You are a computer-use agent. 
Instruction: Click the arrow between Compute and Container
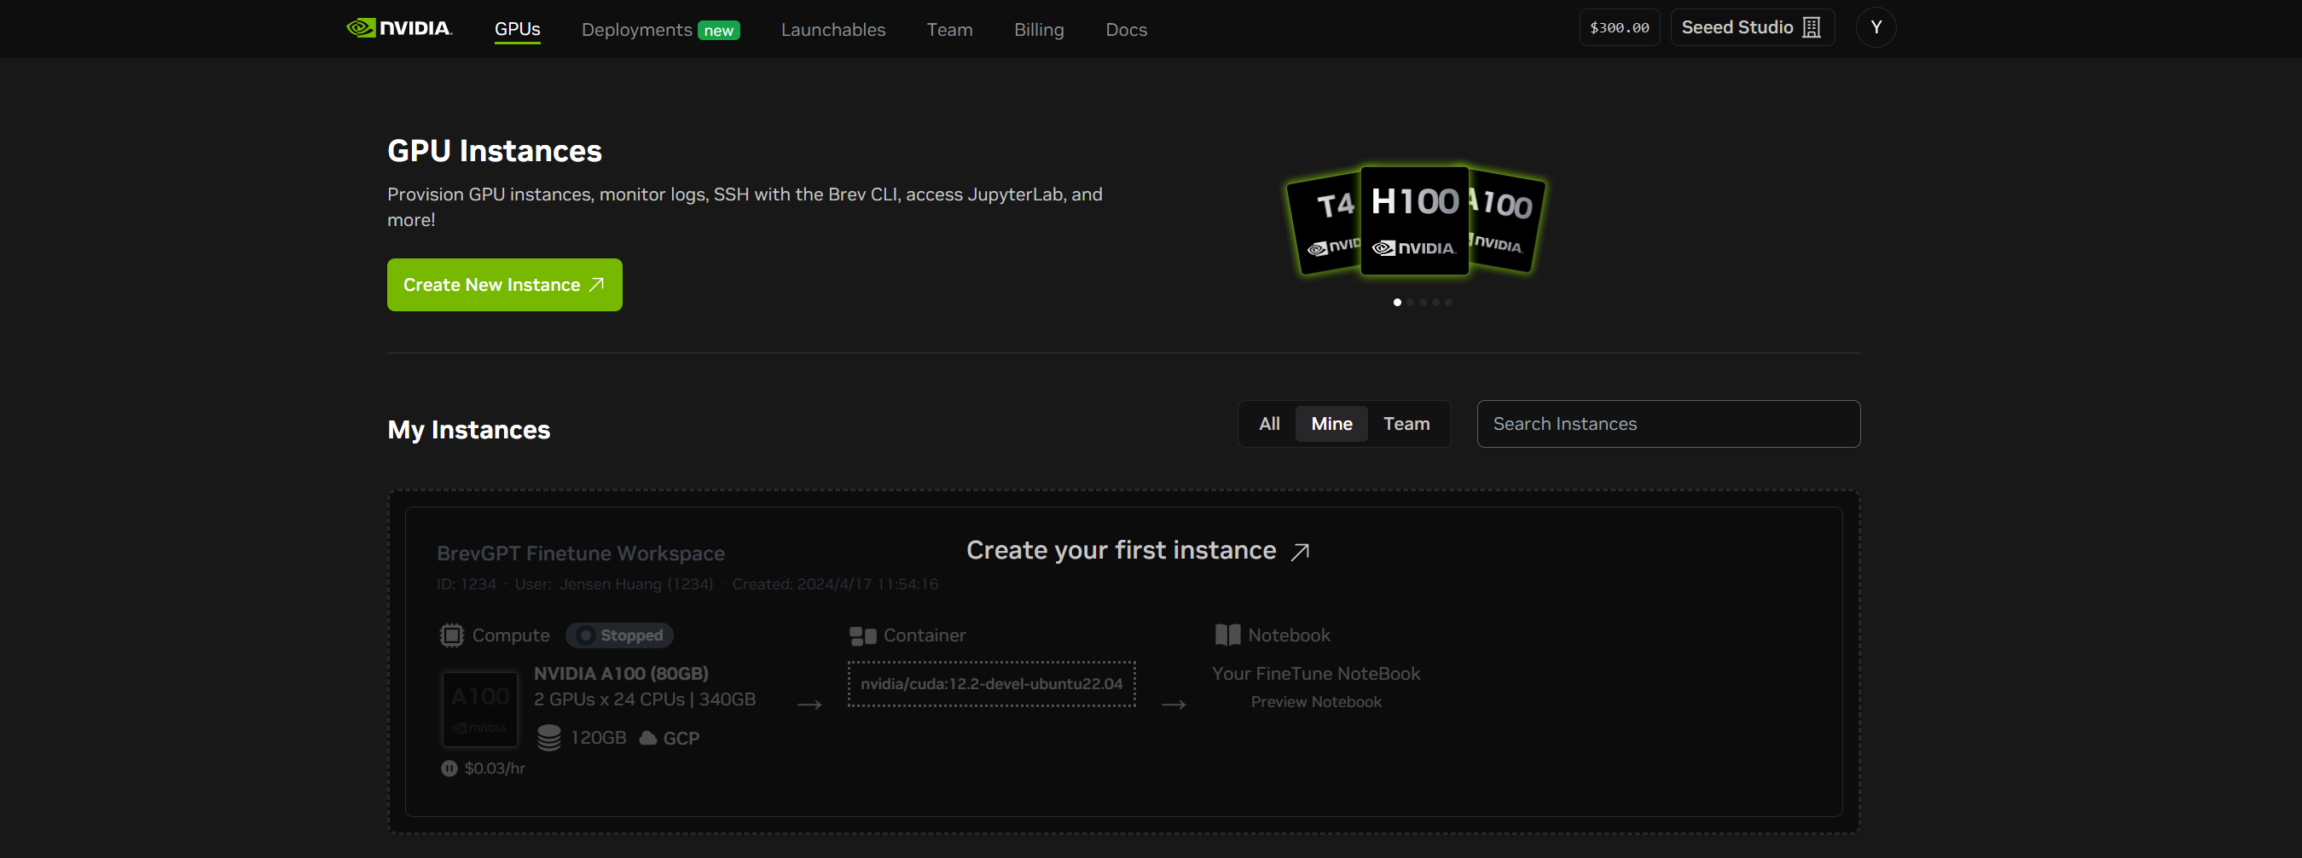pos(809,705)
